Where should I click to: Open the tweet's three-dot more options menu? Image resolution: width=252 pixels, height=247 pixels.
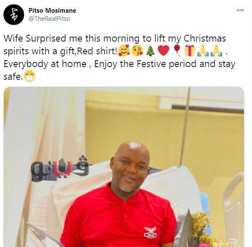(x=240, y=10)
